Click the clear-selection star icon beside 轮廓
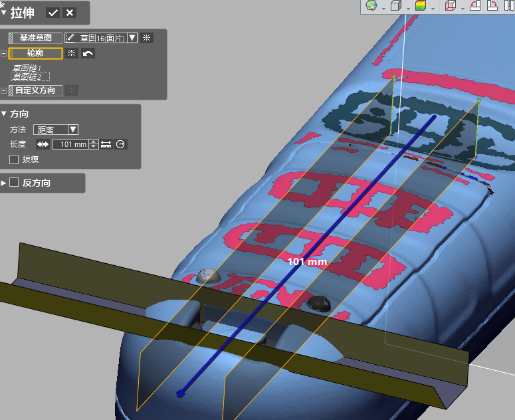This screenshot has width=515, height=420. tap(72, 53)
